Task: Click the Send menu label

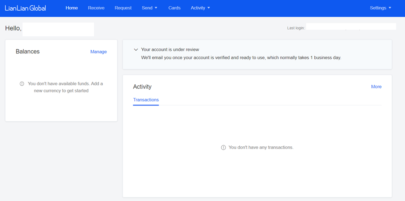Action: (147, 8)
